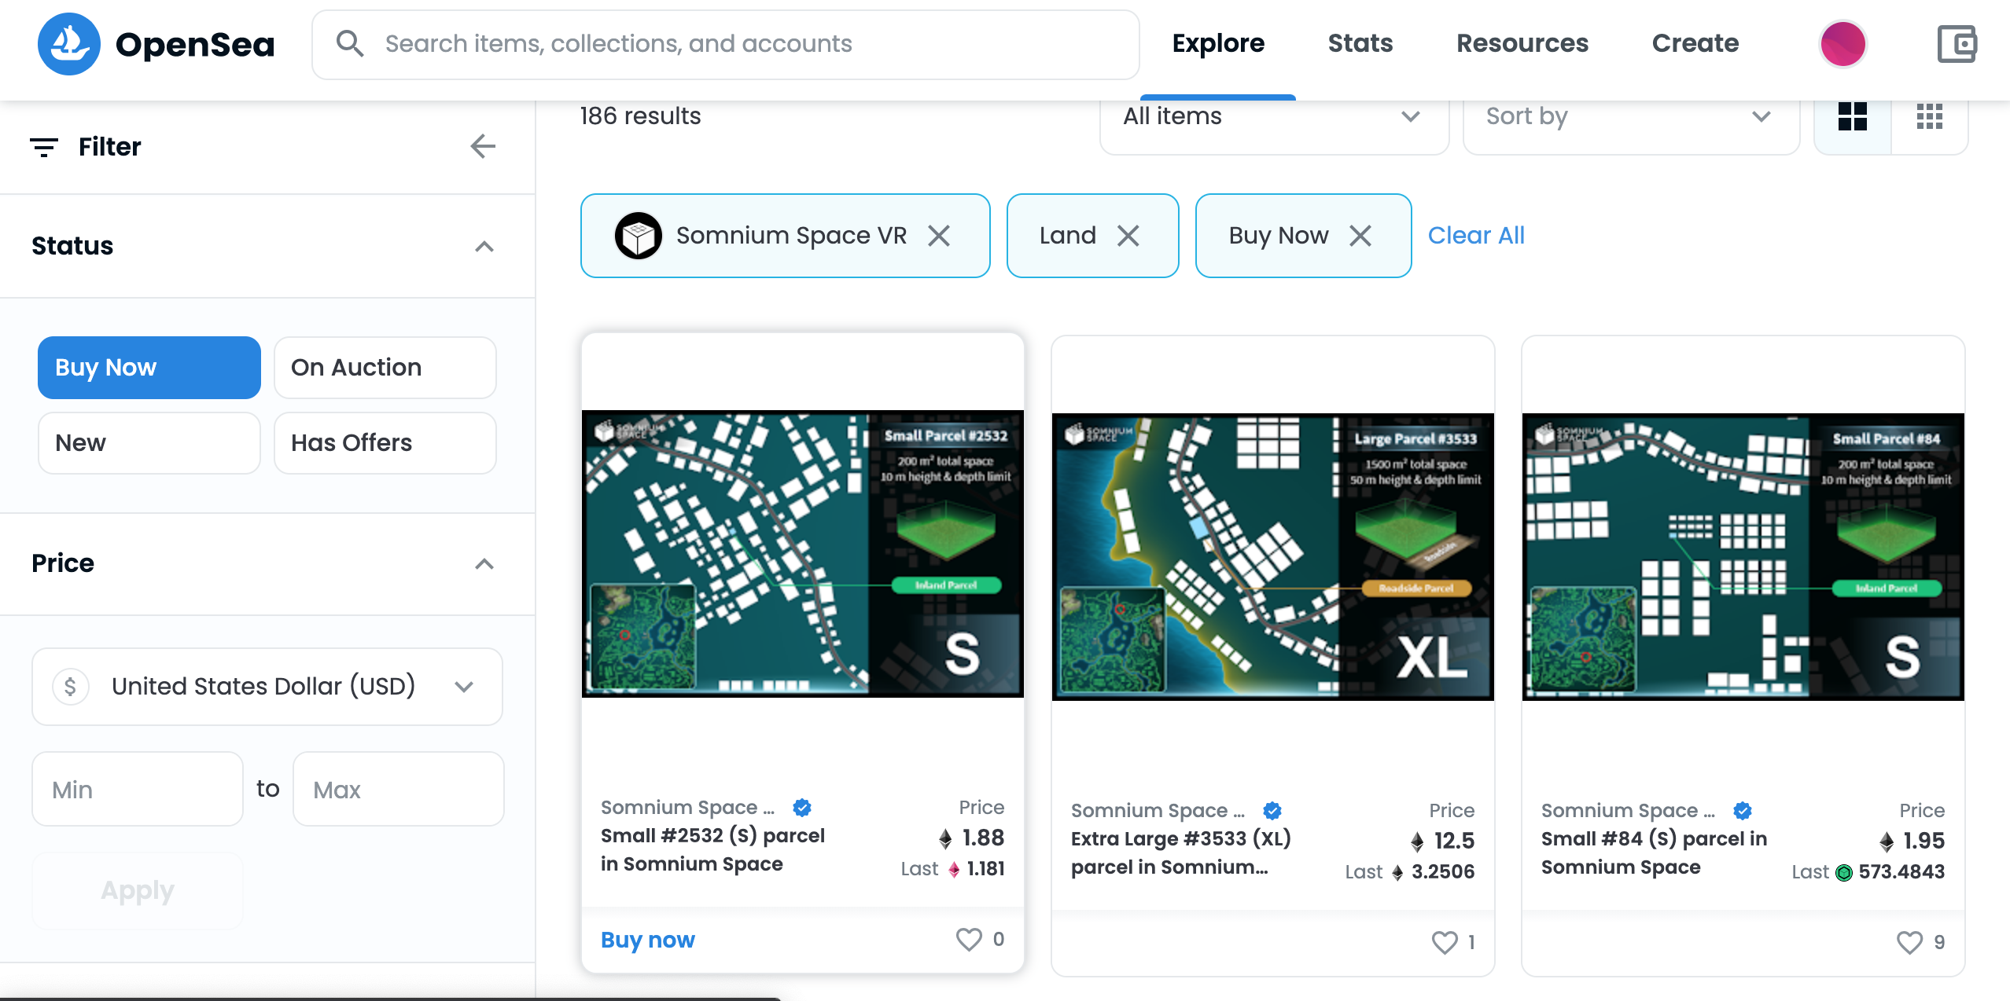The image size is (2010, 1001).
Task: Toggle the Has Offers status filter
Action: (x=385, y=443)
